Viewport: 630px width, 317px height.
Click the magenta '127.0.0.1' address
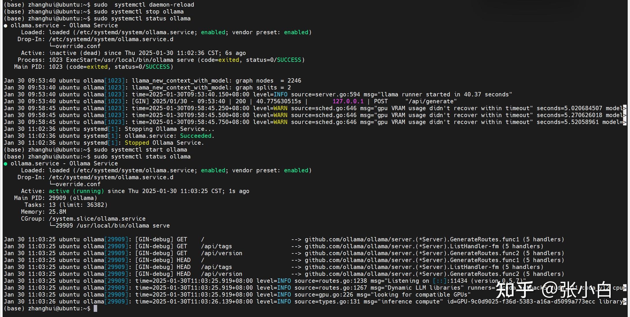tap(348, 101)
